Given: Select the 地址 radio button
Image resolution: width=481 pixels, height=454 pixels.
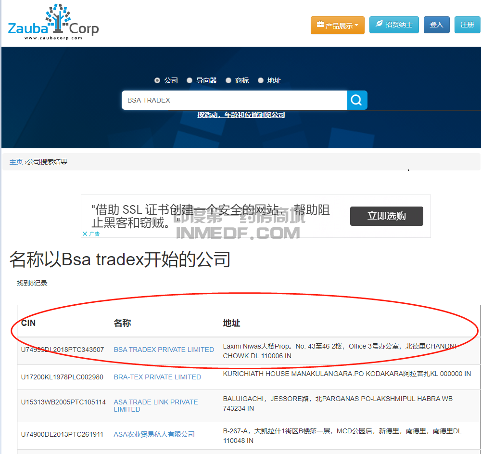Looking at the screenshot, I should click(261, 80).
